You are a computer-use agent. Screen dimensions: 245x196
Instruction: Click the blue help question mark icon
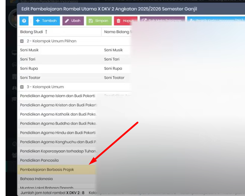(x=24, y=21)
